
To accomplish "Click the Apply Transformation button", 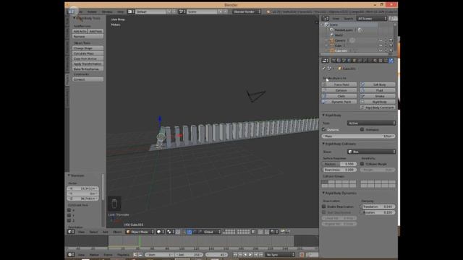I will (x=88, y=64).
